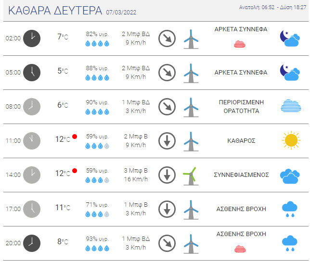Screen dimensions: 310x263
Task: Click the 93% humidity value at 20:00
Action: click(97, 239)
